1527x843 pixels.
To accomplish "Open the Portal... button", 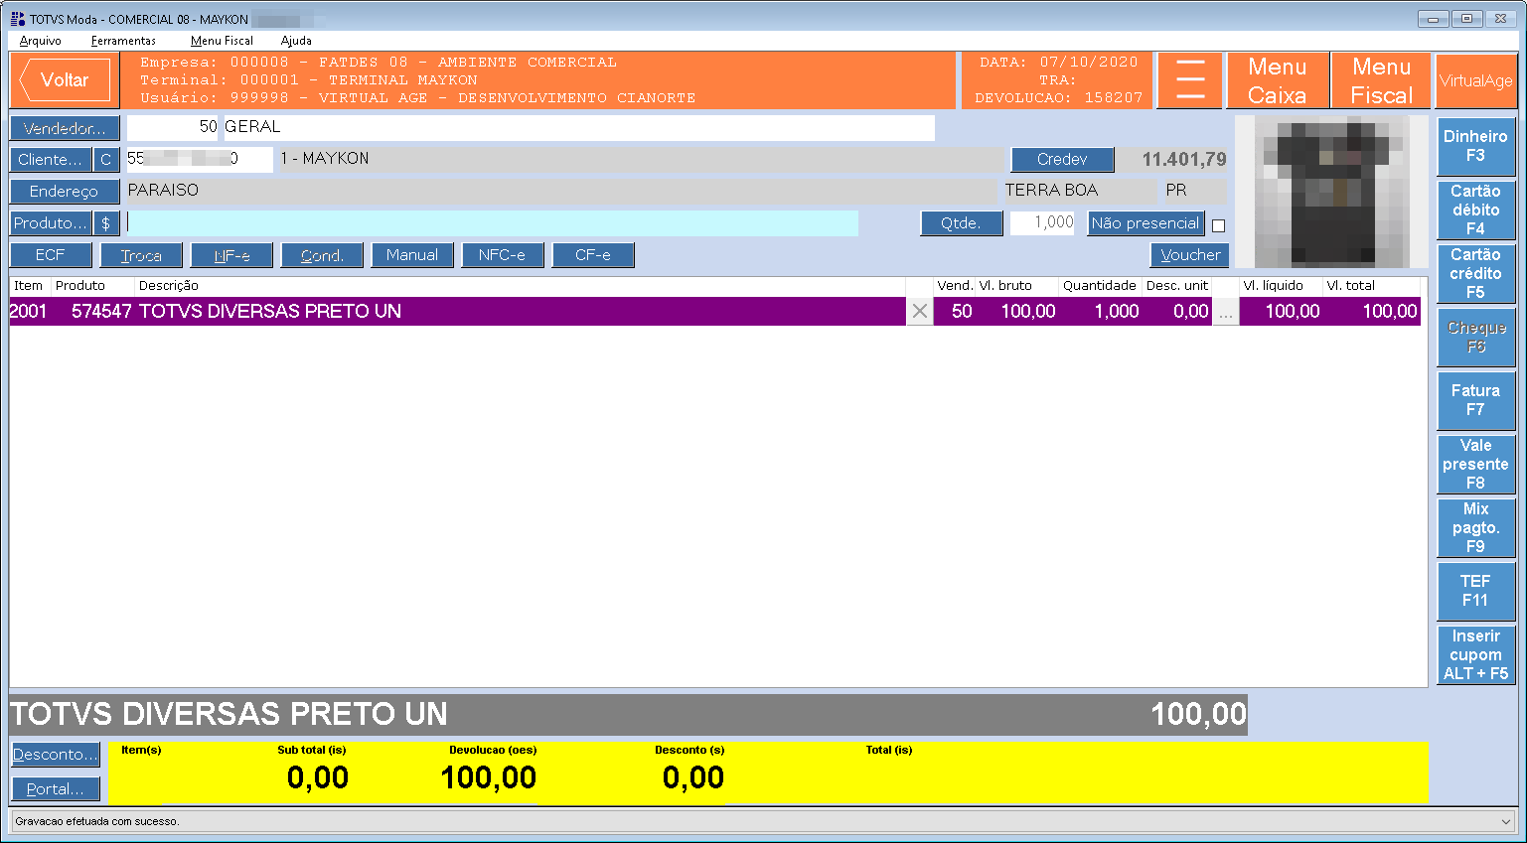I will click(56, 789).
